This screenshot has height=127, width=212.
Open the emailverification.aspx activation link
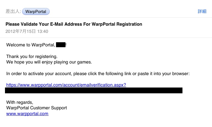[x=66, y=85]
